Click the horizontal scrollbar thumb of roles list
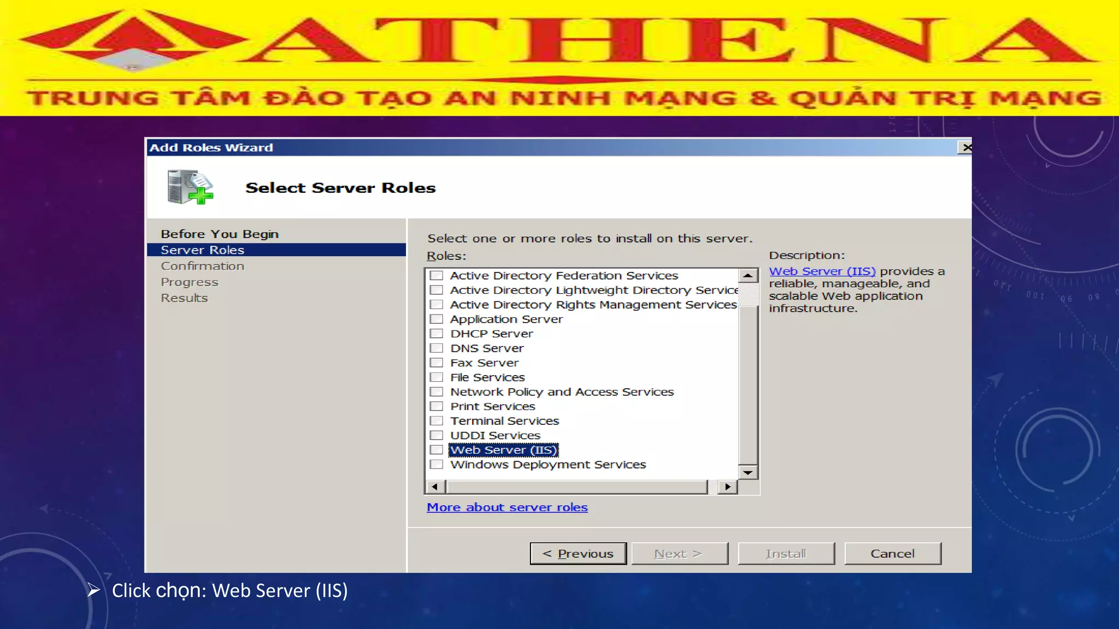The width and height of the screenshot is (1119, 629). point(576,486)
